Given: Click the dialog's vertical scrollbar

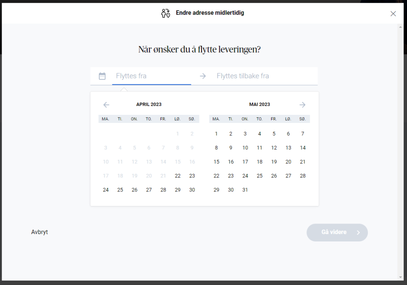Looking at the screenshot, I should [400, 151].
